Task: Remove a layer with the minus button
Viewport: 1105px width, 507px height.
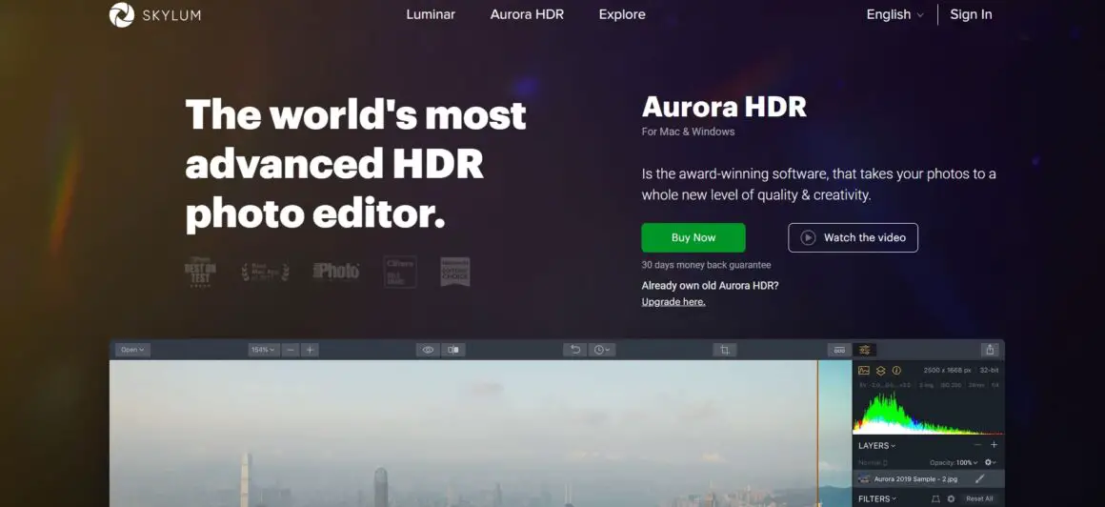Action: coord(977,445)
